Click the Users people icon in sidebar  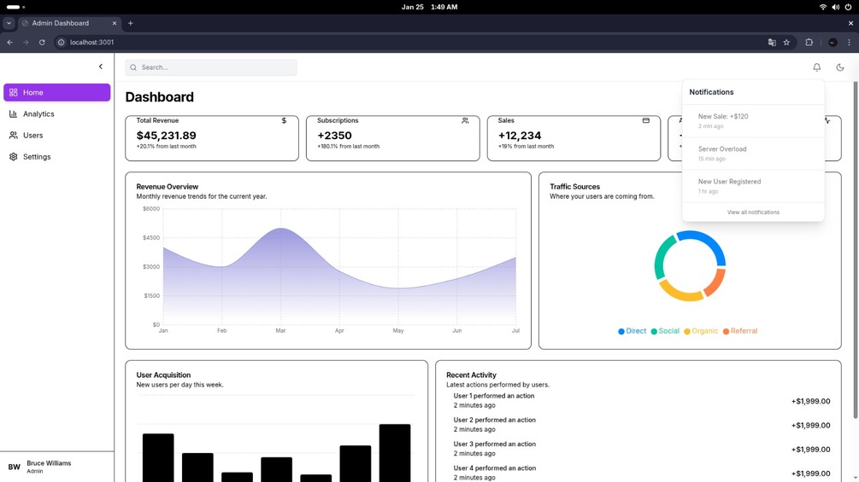pos(13,135)
